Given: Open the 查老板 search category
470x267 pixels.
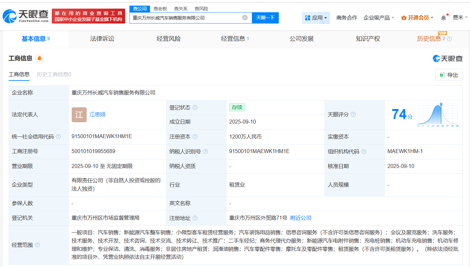Looking at the screenshot, I should coord(160,9).
